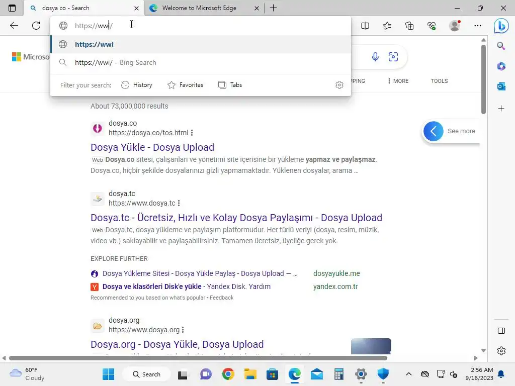This screenshot has width=515, height=386.
Task: Open Microsoft Store from taskbar
Action: (272, 374)
